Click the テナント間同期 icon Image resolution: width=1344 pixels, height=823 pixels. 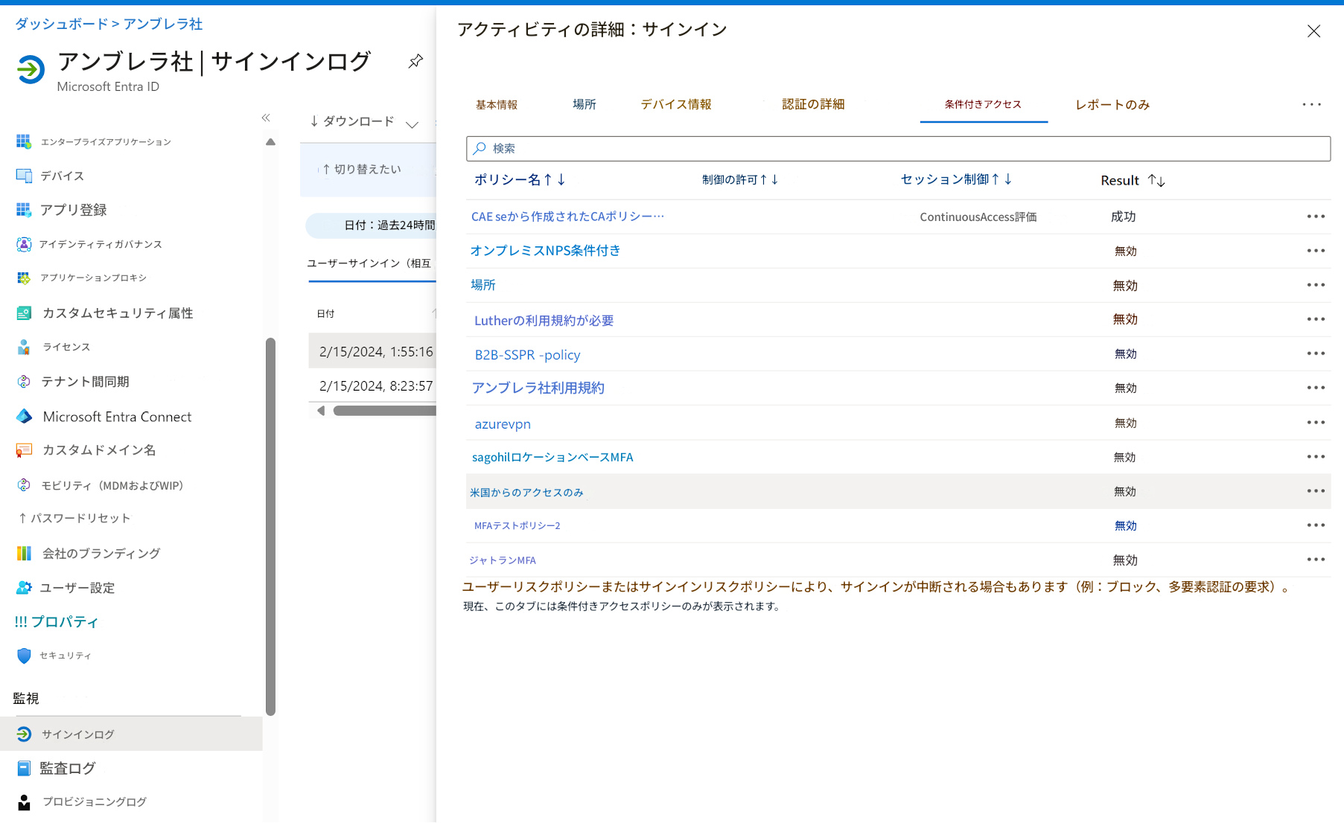(x=24, y=381)
